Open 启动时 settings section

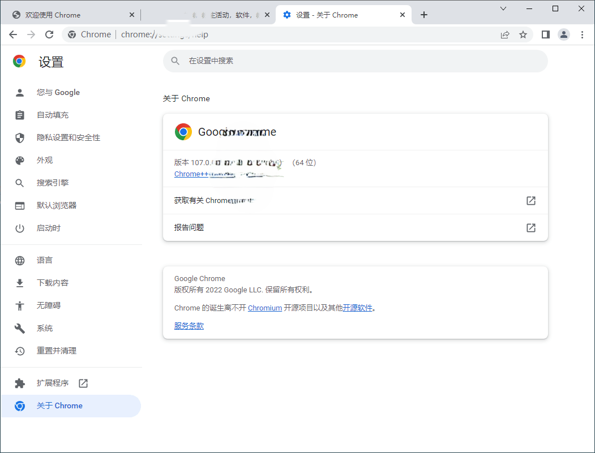pos(71,228)
